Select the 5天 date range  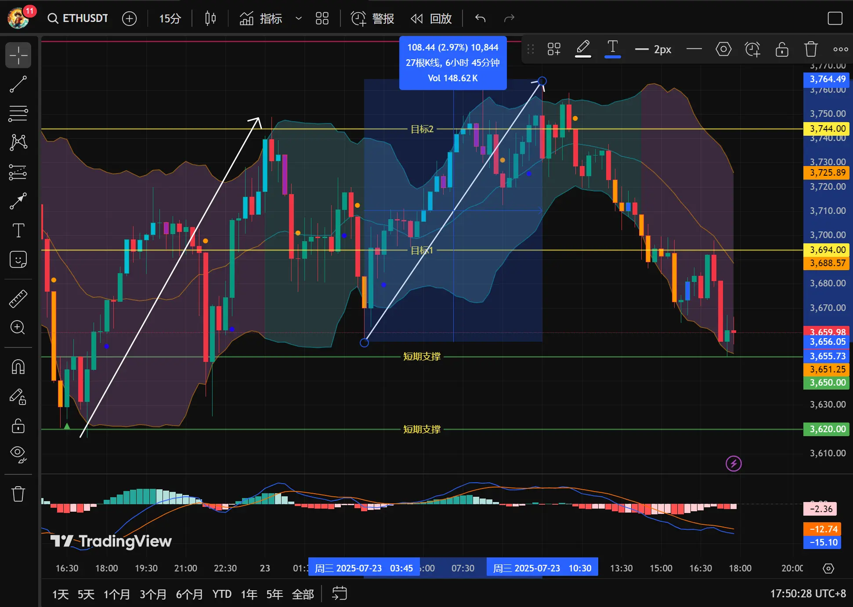point(86,594)
